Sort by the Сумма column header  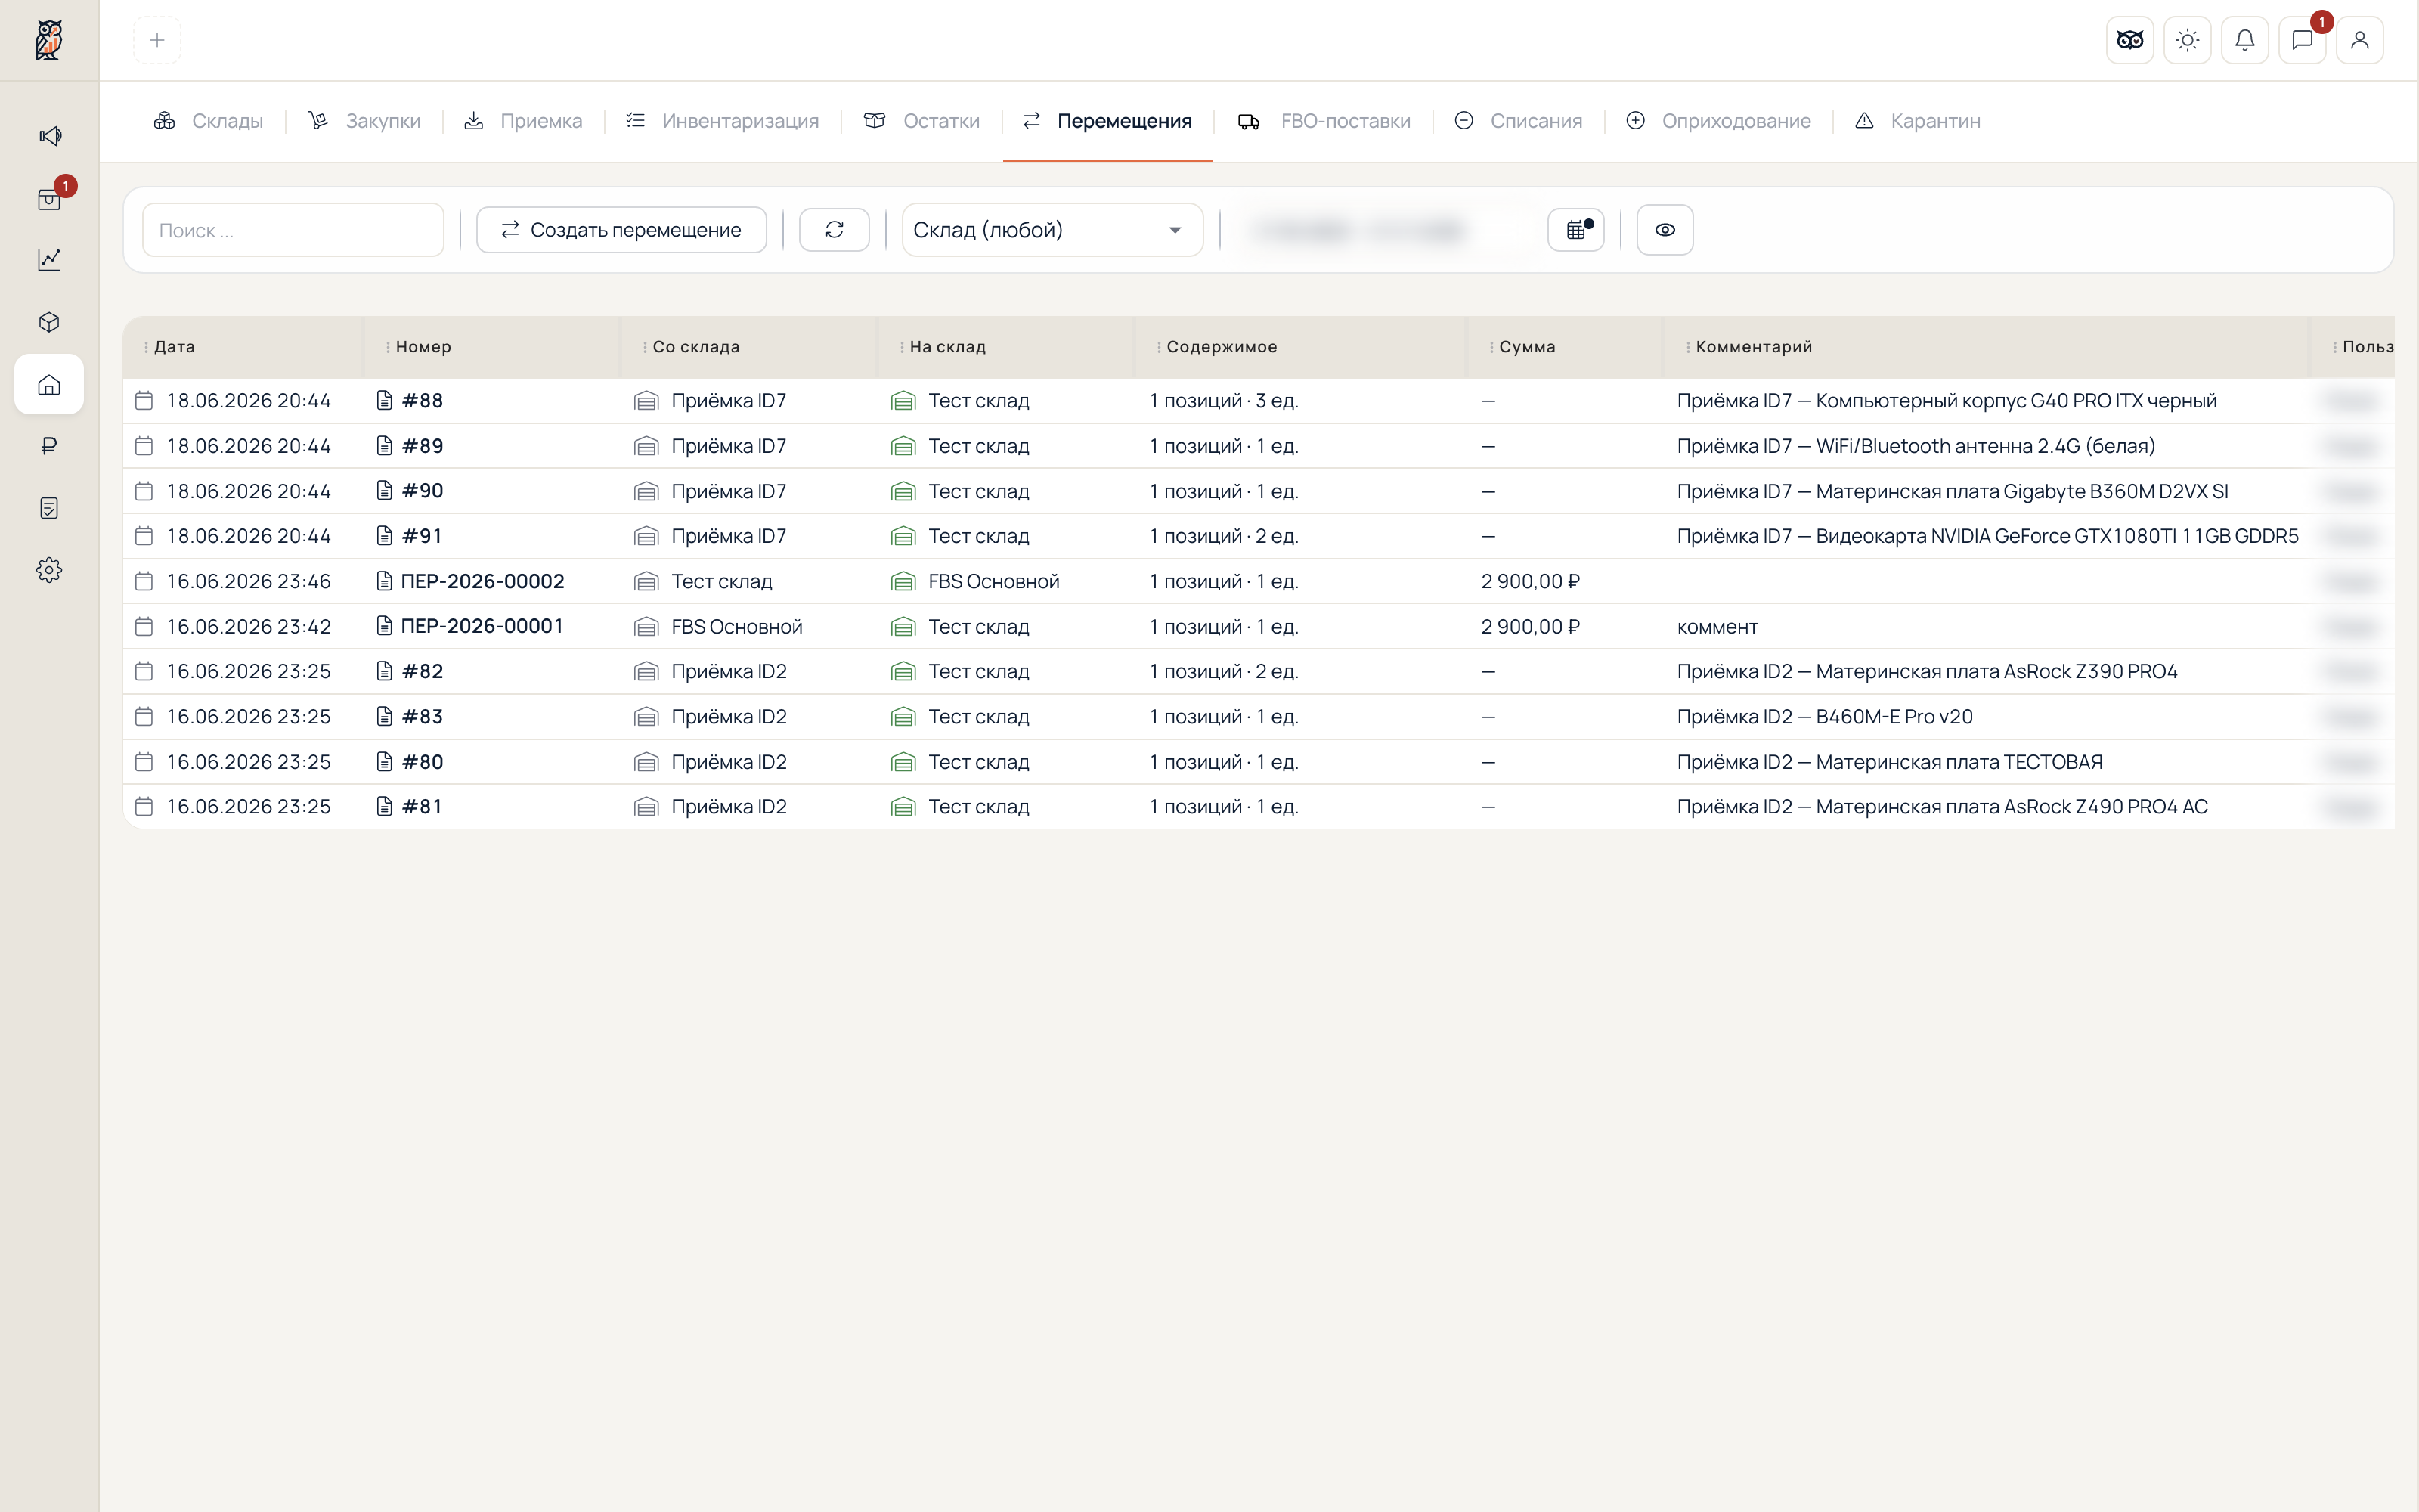click(1527, 347)
